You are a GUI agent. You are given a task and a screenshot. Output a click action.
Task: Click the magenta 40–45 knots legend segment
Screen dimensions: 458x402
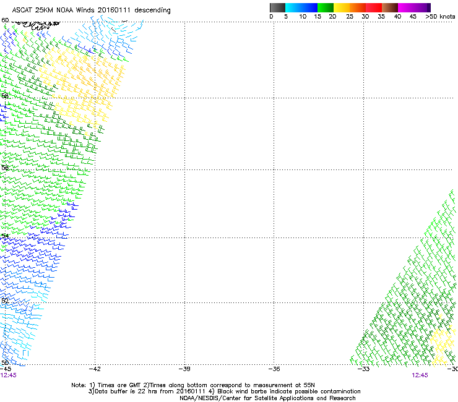[x=406, y=7]
